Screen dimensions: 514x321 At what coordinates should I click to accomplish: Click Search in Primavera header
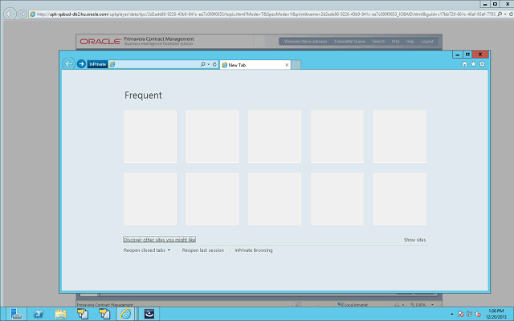pos(378,42)
